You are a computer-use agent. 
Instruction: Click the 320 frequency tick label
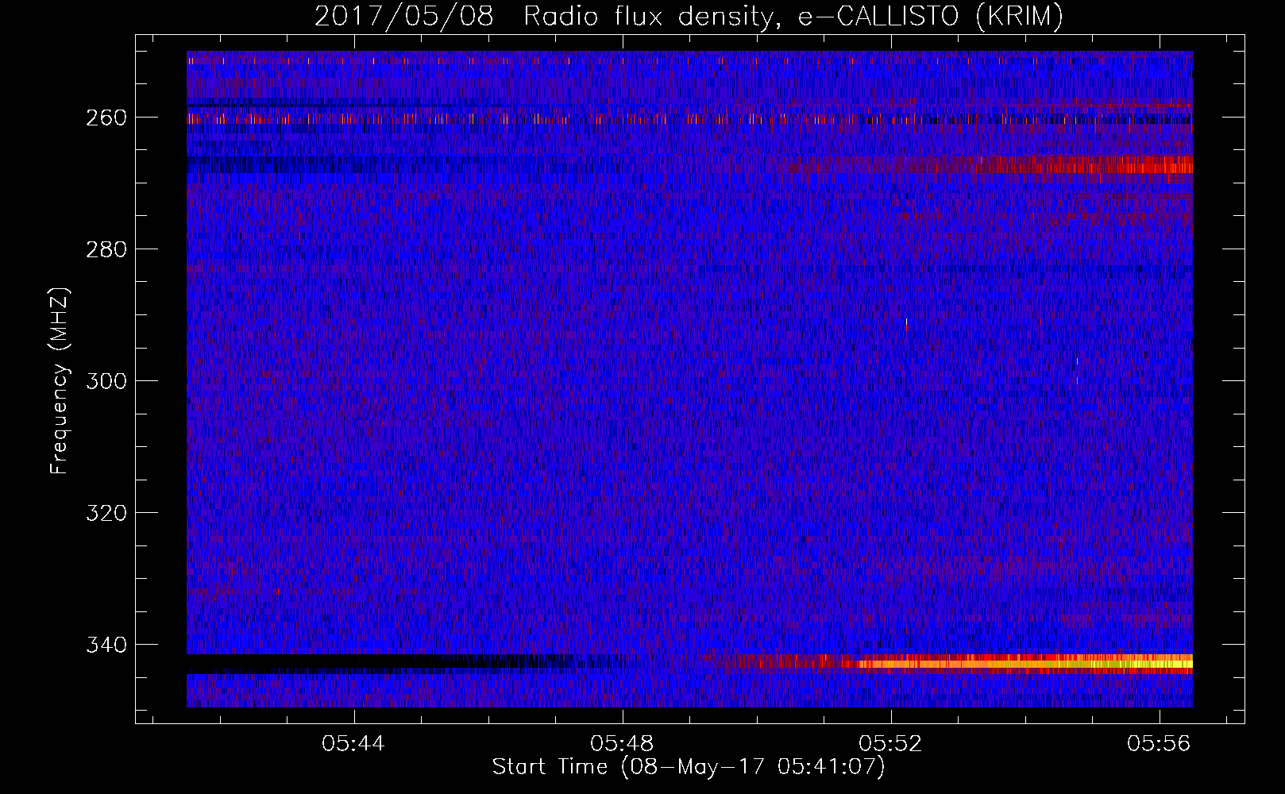[106, 513]
